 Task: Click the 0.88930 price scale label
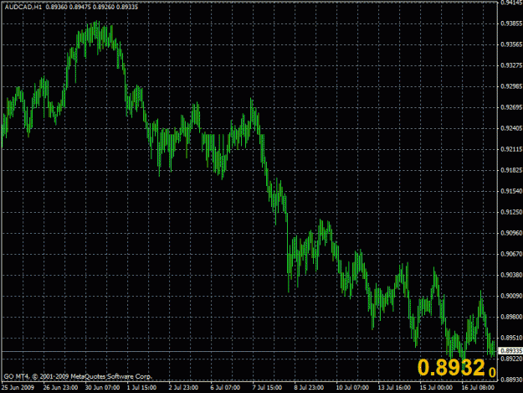[511, 380]
